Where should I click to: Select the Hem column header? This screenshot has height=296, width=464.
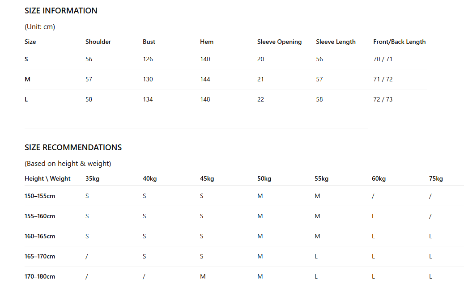coord(207,42)
